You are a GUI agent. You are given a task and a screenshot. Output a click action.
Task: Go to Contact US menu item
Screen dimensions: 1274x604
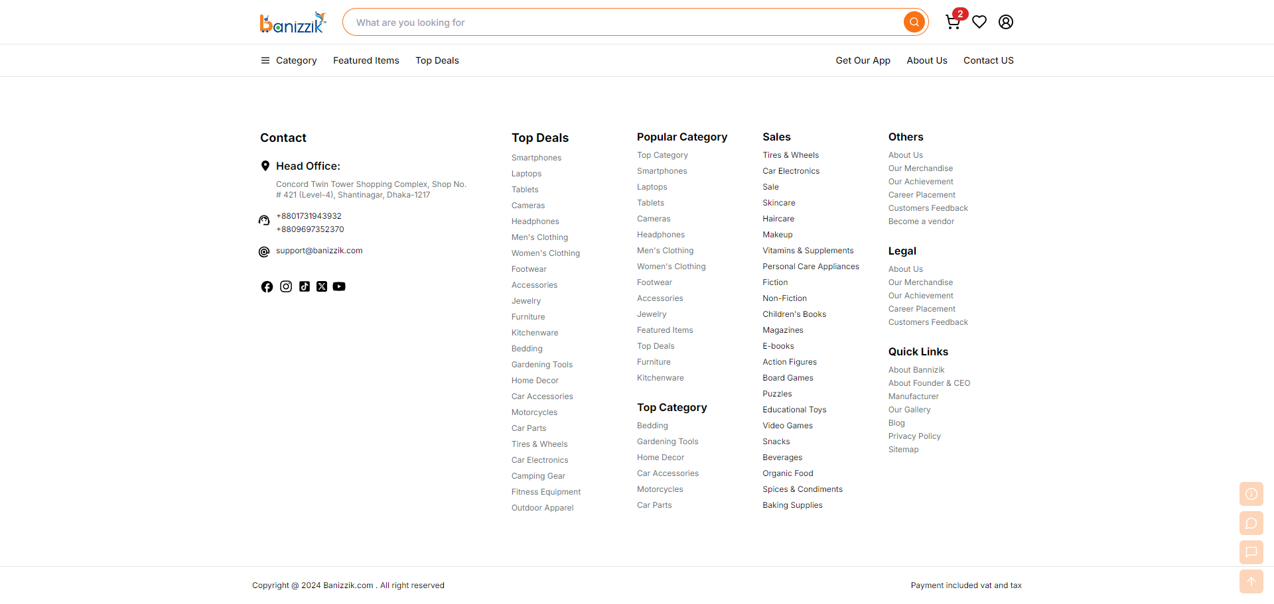989,60
